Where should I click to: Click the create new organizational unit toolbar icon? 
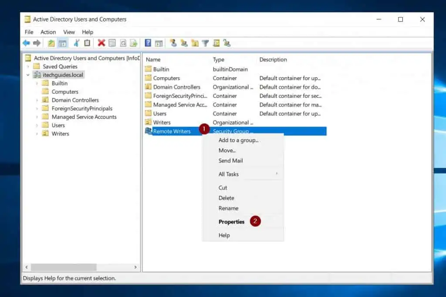(195, 43)
